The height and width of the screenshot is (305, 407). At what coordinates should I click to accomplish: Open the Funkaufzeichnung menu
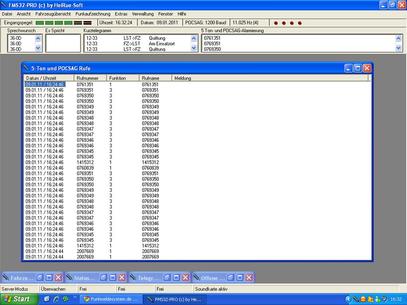pos(93,14)
